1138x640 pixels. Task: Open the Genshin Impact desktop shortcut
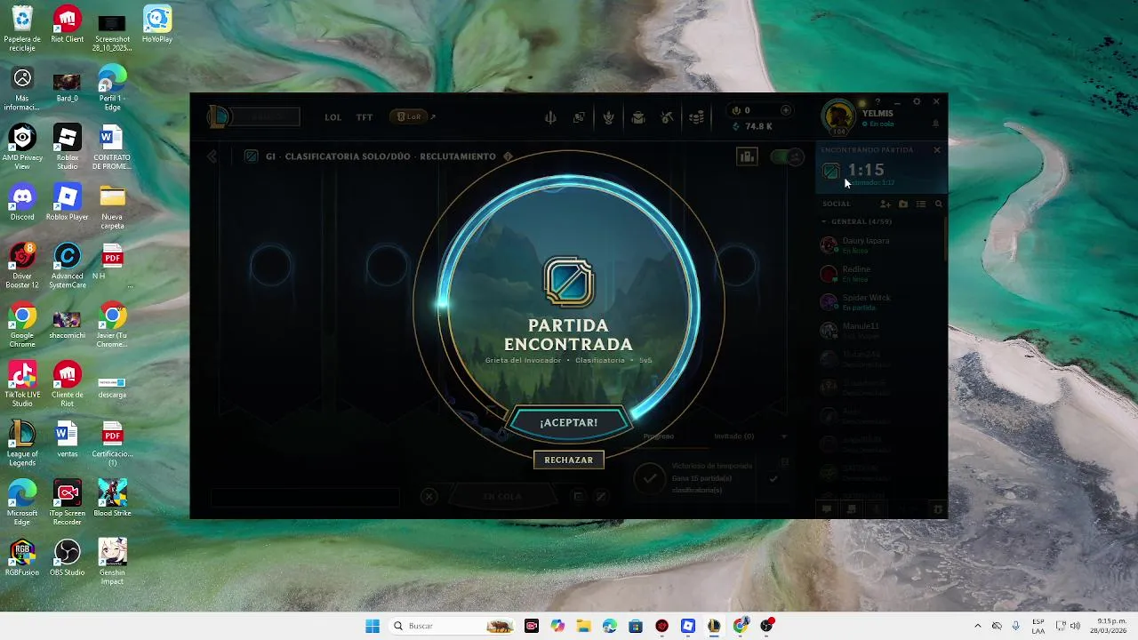[112, 562]
